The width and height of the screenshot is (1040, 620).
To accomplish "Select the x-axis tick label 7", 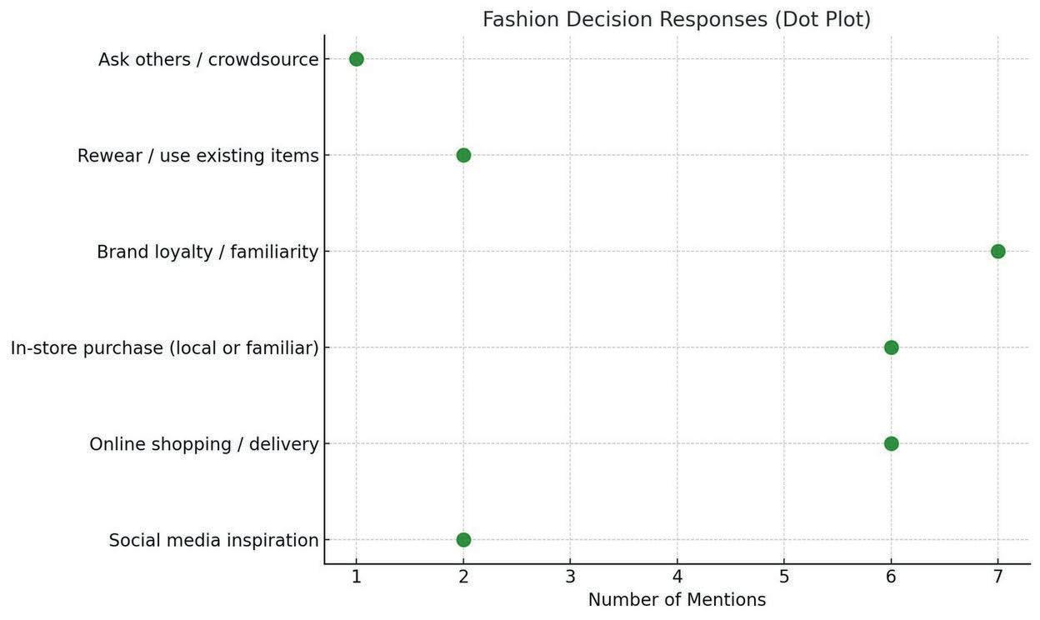I will [997, 576].
